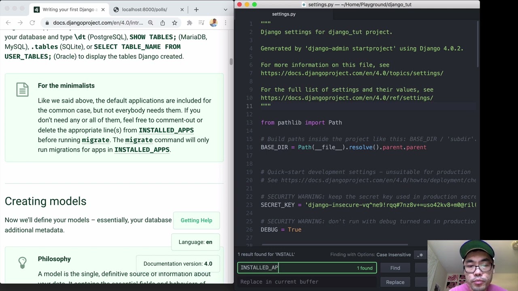Open Chrome extensions puzzle icon
Viewport: 518px width, 291px height.
tap(189, 23)
